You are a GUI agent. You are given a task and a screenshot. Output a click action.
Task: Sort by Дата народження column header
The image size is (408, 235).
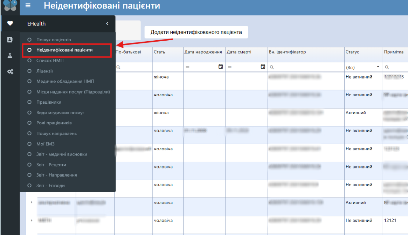point(203,52)
